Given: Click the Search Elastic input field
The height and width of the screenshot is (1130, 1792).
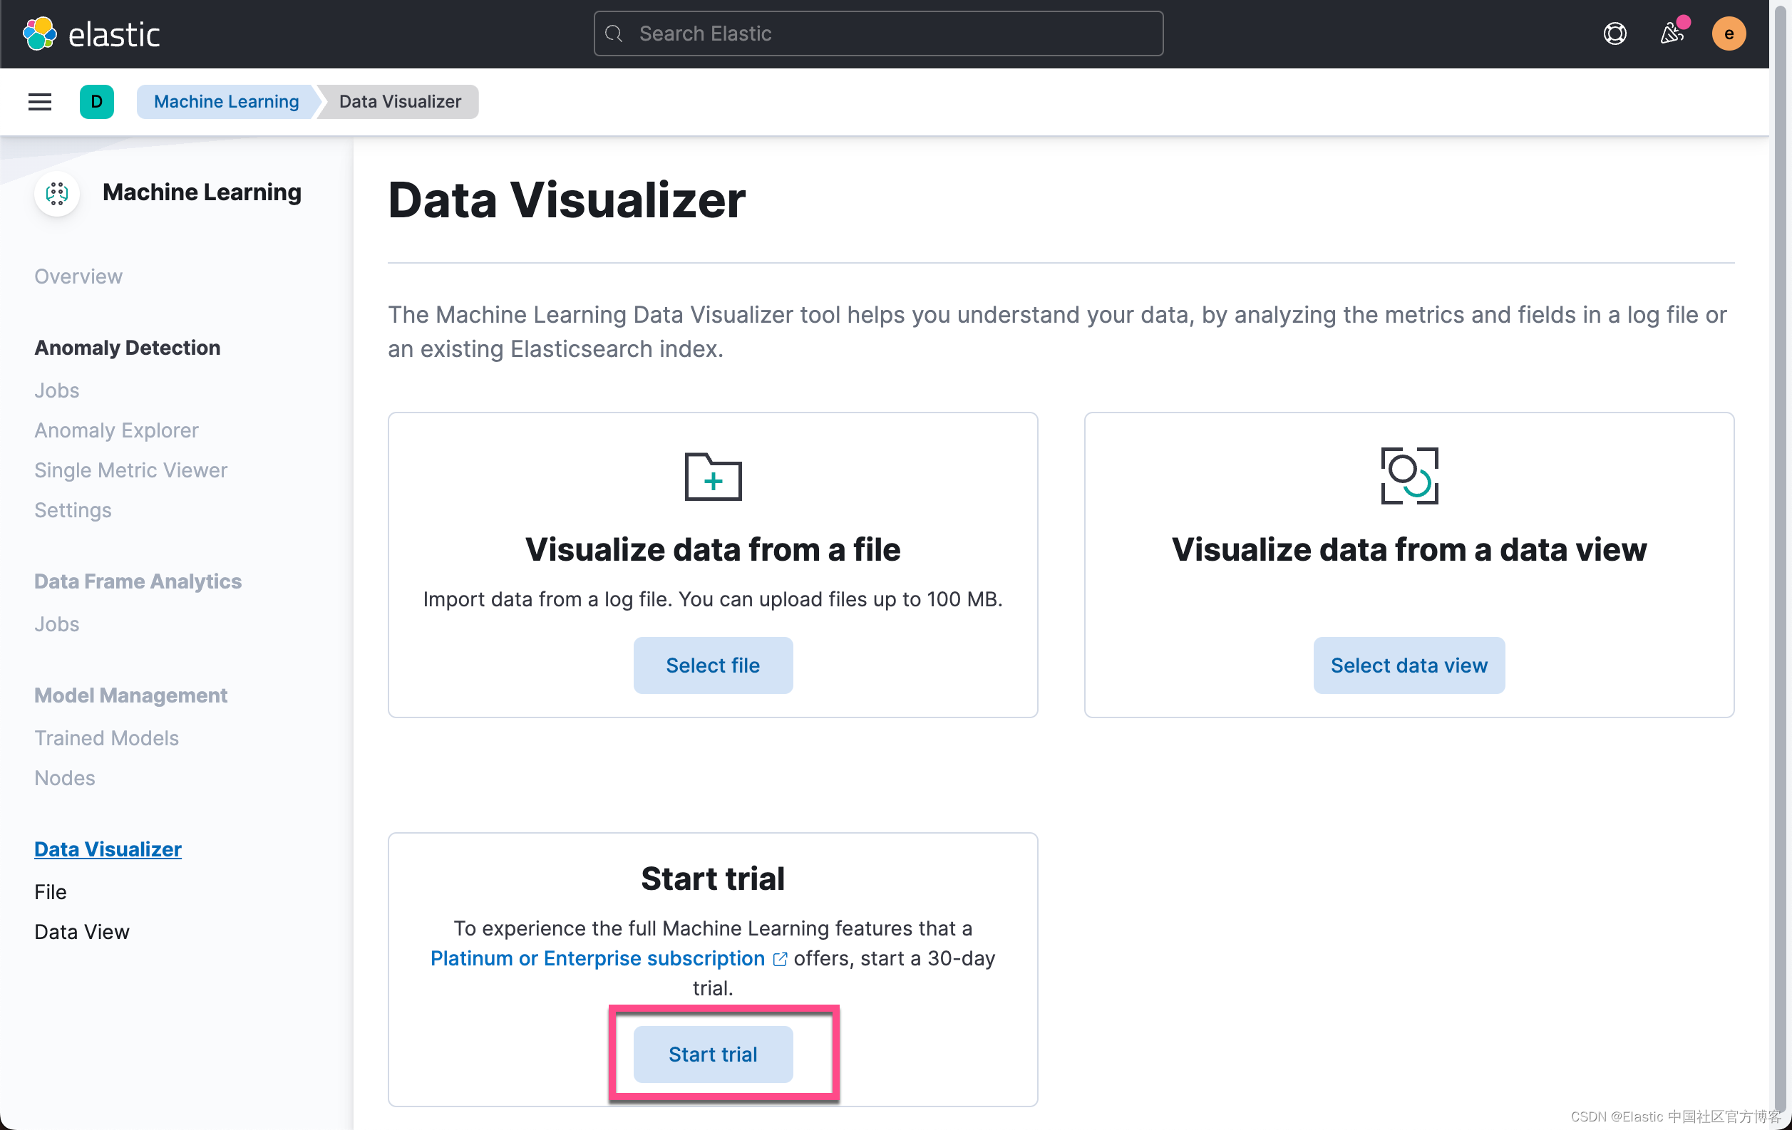Looking at the screenshot, I should coord(878,33).
